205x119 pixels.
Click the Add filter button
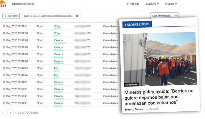point(11,16)
